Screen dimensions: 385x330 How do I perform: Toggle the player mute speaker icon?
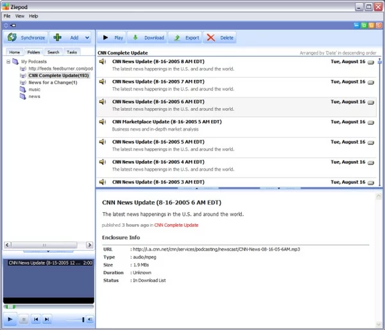(x=90, y=319)
